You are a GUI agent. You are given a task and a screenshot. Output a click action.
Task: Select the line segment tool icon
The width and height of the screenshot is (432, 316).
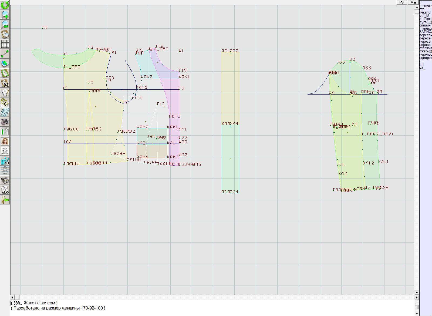point(5,54)
